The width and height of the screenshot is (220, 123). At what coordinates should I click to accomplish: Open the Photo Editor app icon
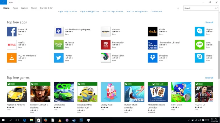pyautogui.click(x=106, y=58)
